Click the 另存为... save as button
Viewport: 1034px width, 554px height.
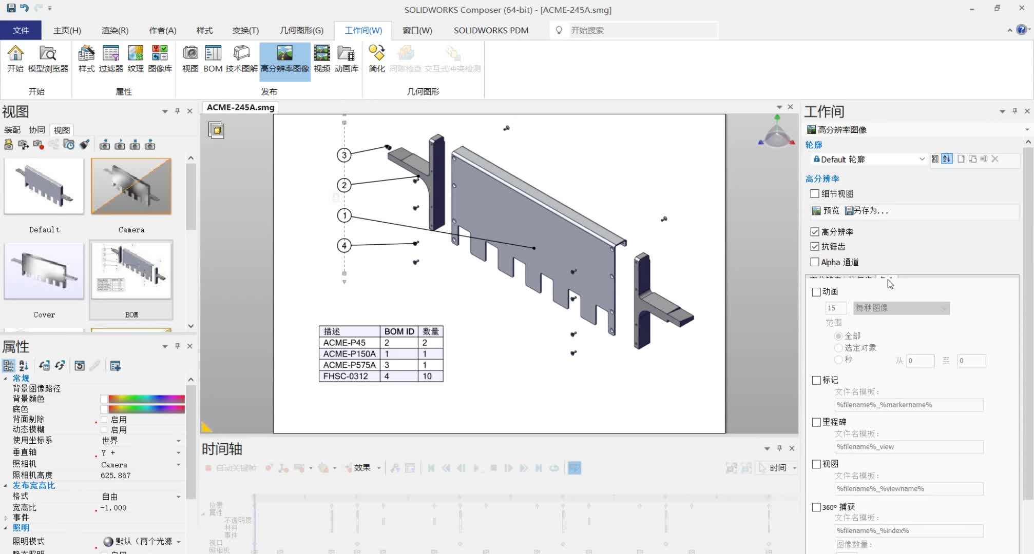click(867, 211)
